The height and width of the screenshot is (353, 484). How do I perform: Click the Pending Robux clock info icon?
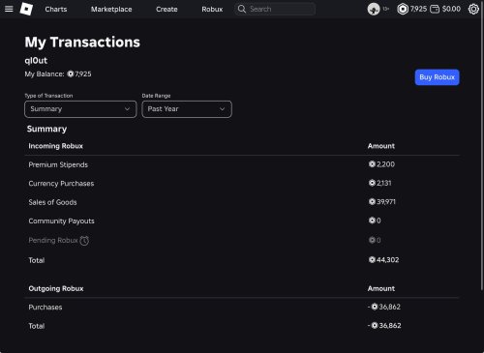(84, 241)
